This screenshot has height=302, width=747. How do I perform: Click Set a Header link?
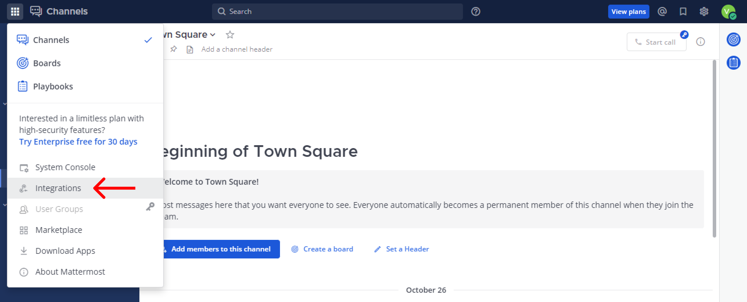click(x=402, y=249)
